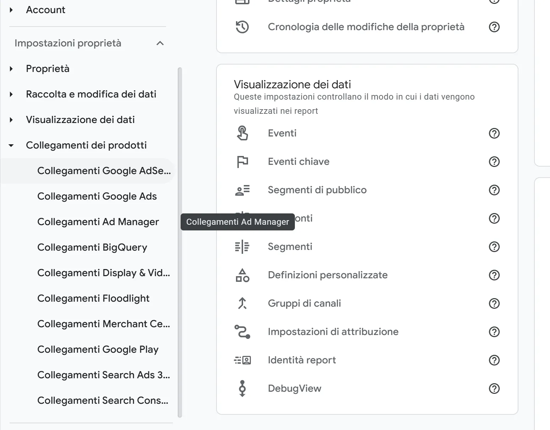Click the Impostazioni di attribuzione path icon

[x=242, y=332]
